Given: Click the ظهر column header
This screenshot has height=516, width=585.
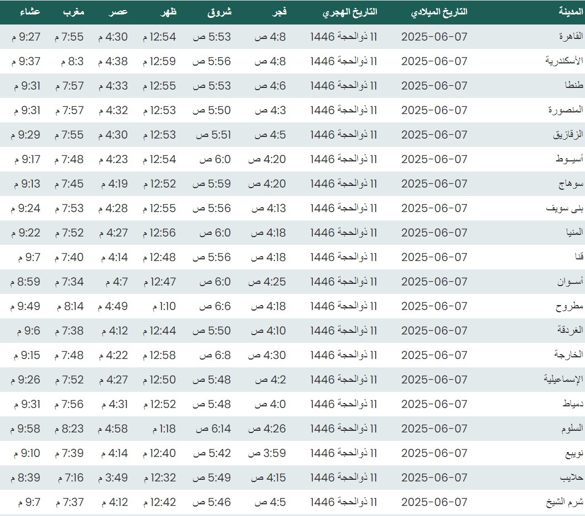Looking at the screenshot, I should (169, 12).
